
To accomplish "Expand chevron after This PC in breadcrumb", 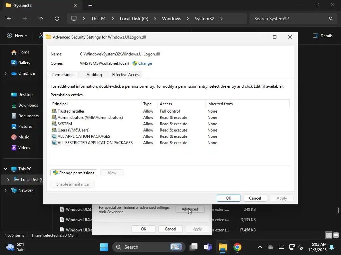I will 113,19.
